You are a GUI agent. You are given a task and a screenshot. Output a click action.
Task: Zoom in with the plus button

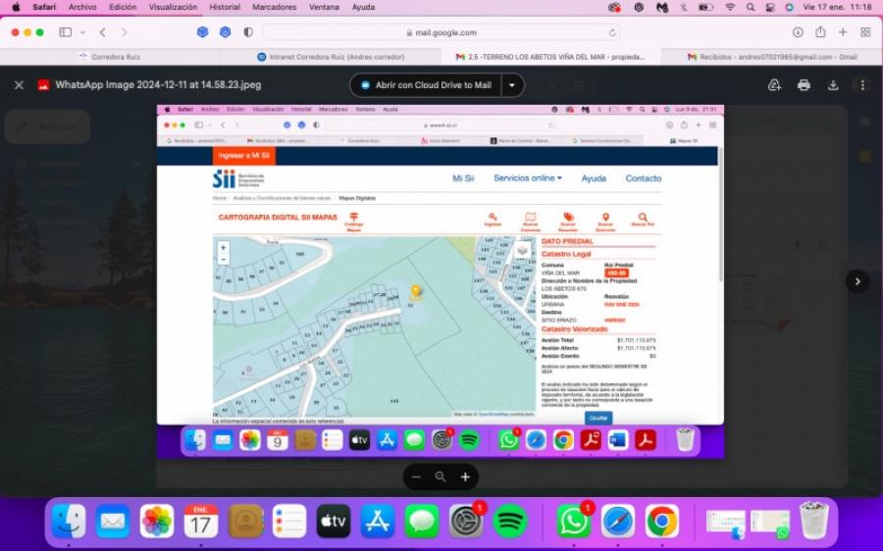coord(465,476)
